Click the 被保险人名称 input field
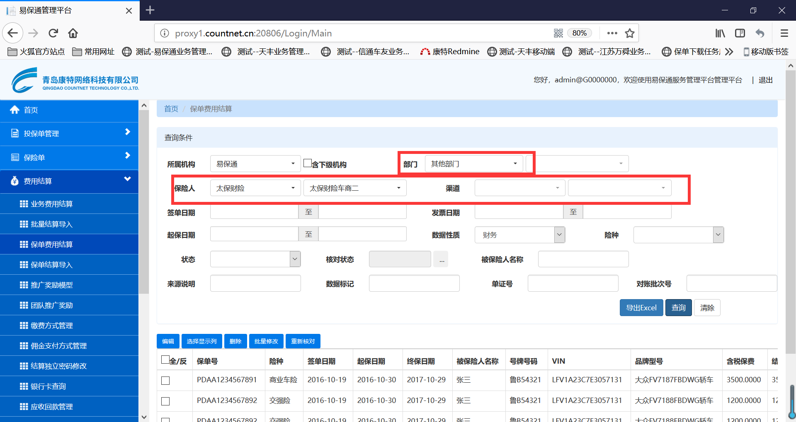 [583, 259]
